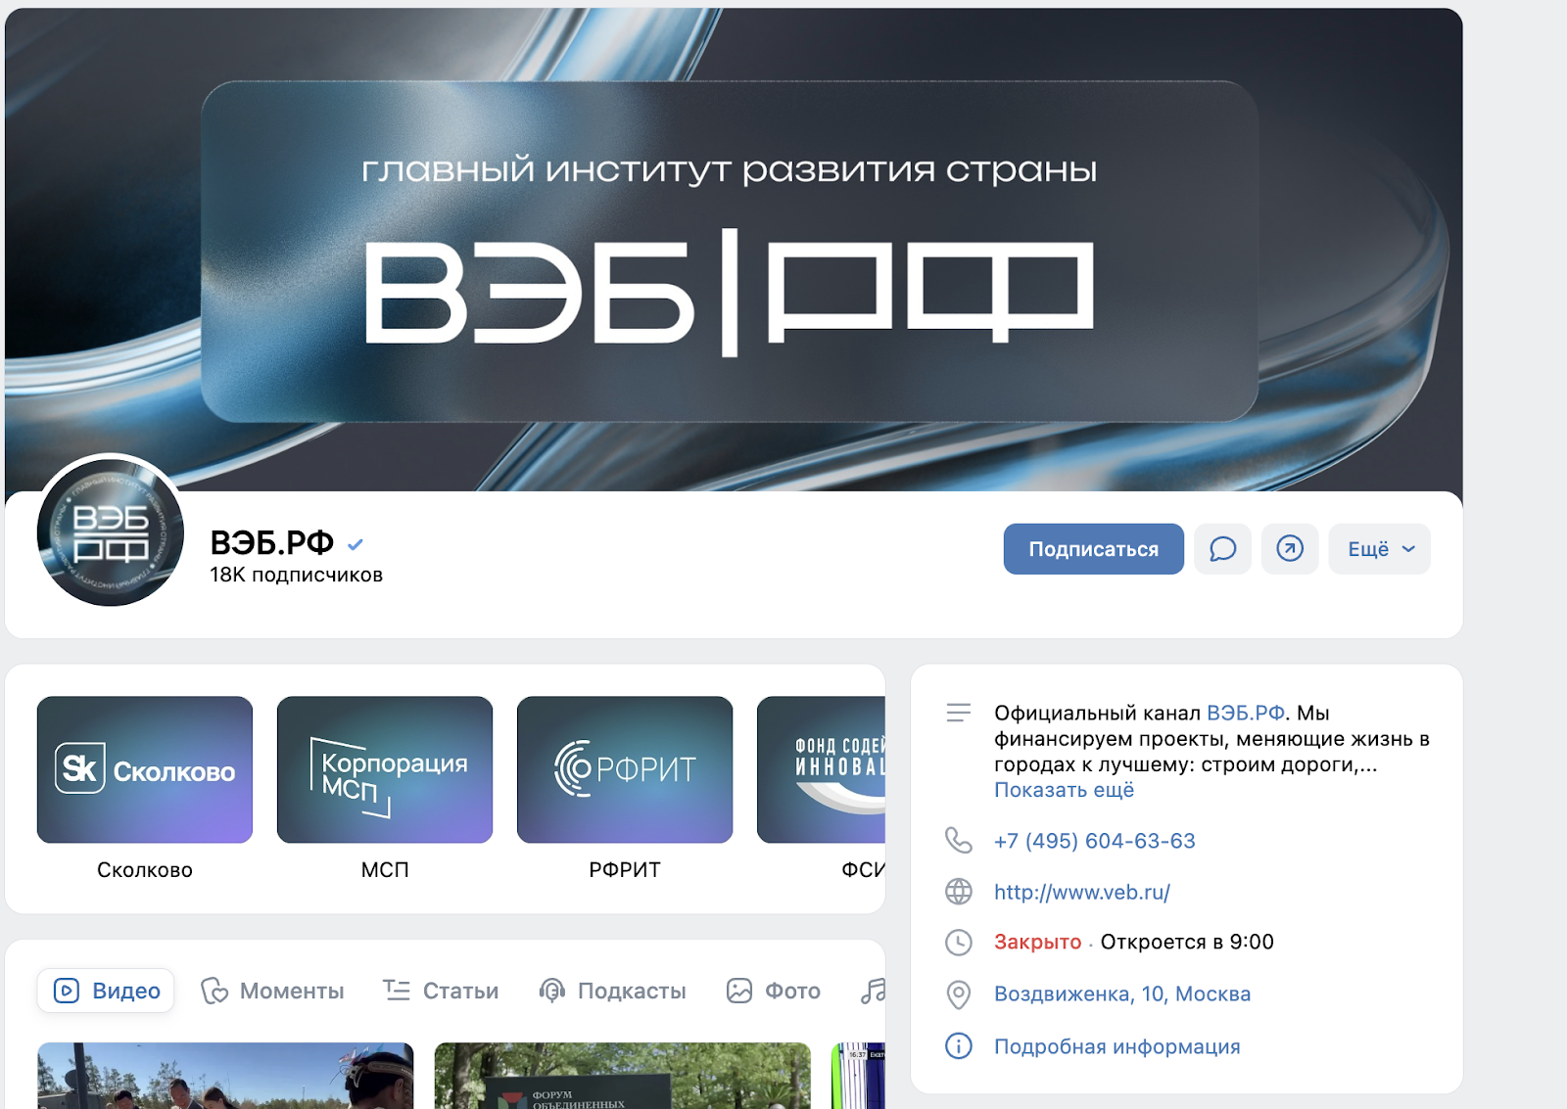The width and height of the screenshot is (1567, 1109).
Task: Follow the ВЭБ.РФ link in the description
Action: click(1245, 713)
